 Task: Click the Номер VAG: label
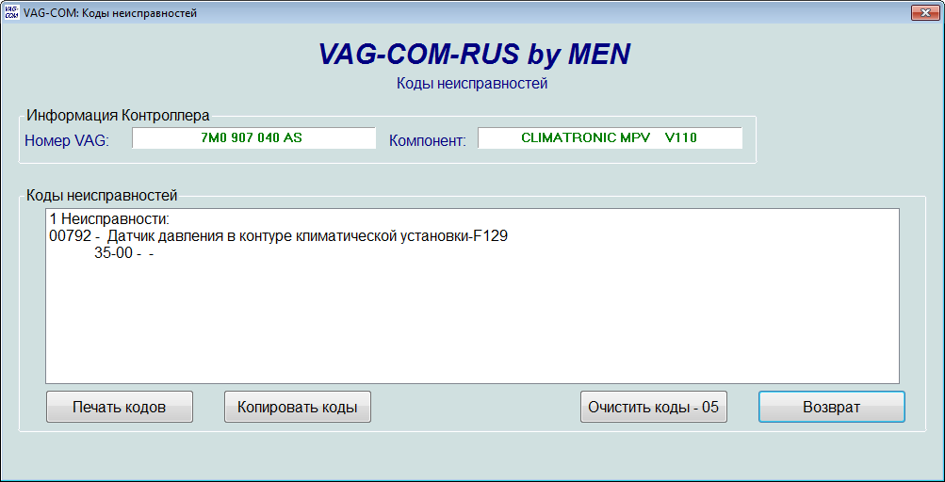(x=66, y=140)
